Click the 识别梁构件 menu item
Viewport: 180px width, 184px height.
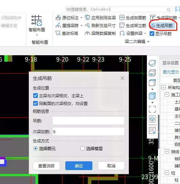[11, 18]
